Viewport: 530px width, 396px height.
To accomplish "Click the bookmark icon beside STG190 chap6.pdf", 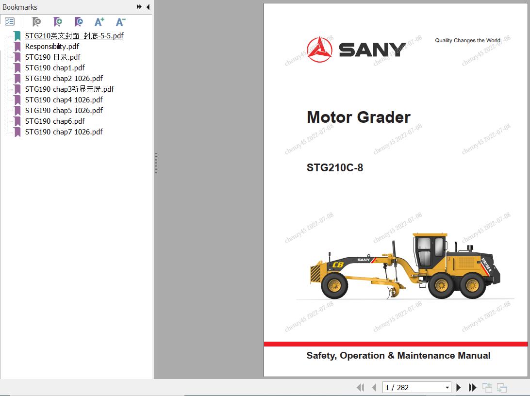I will (x=17, y=121).
